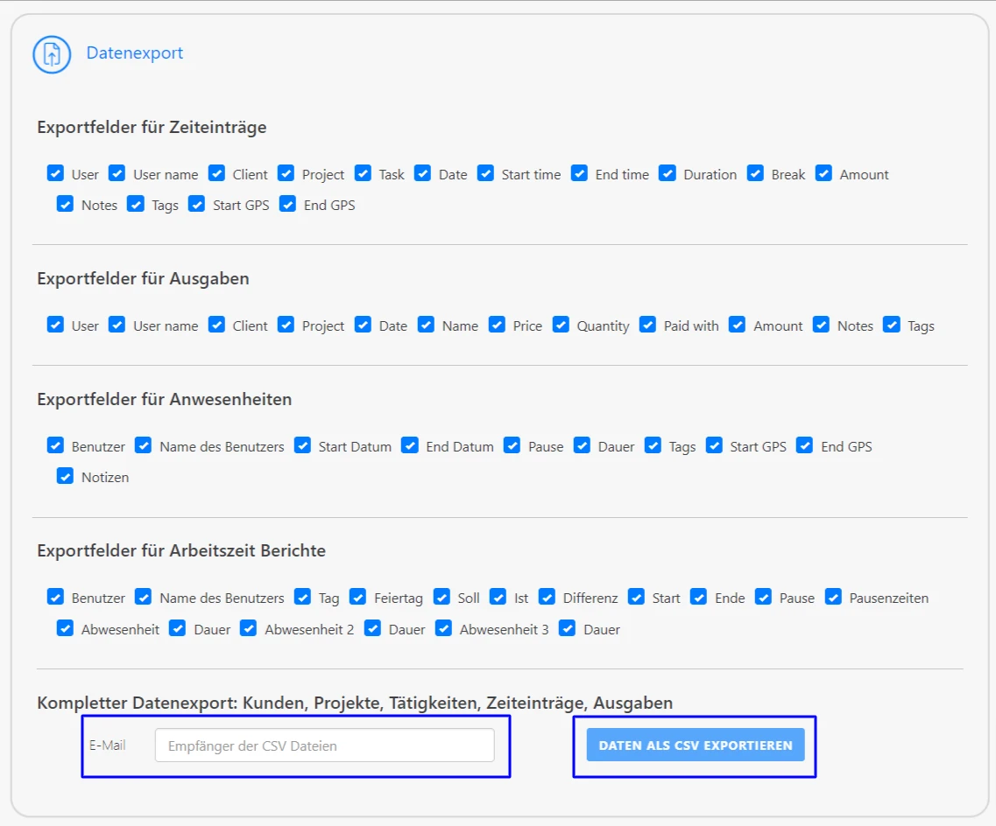Uncheck Quantity under Exportfelder für Ausgaben
Screen dimensions: 996x826
coord(560,325)
